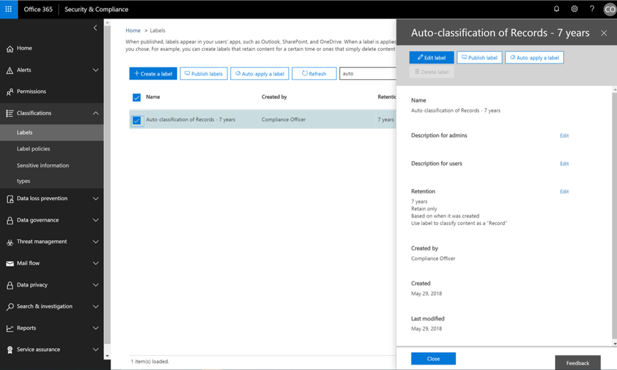Click the Edit label button
The height and width of the screenshot is (370, 617).
pos(432,57)
